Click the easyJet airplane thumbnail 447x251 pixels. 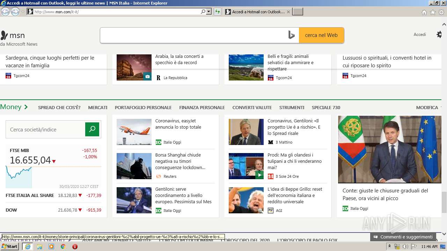coord(134,132)
